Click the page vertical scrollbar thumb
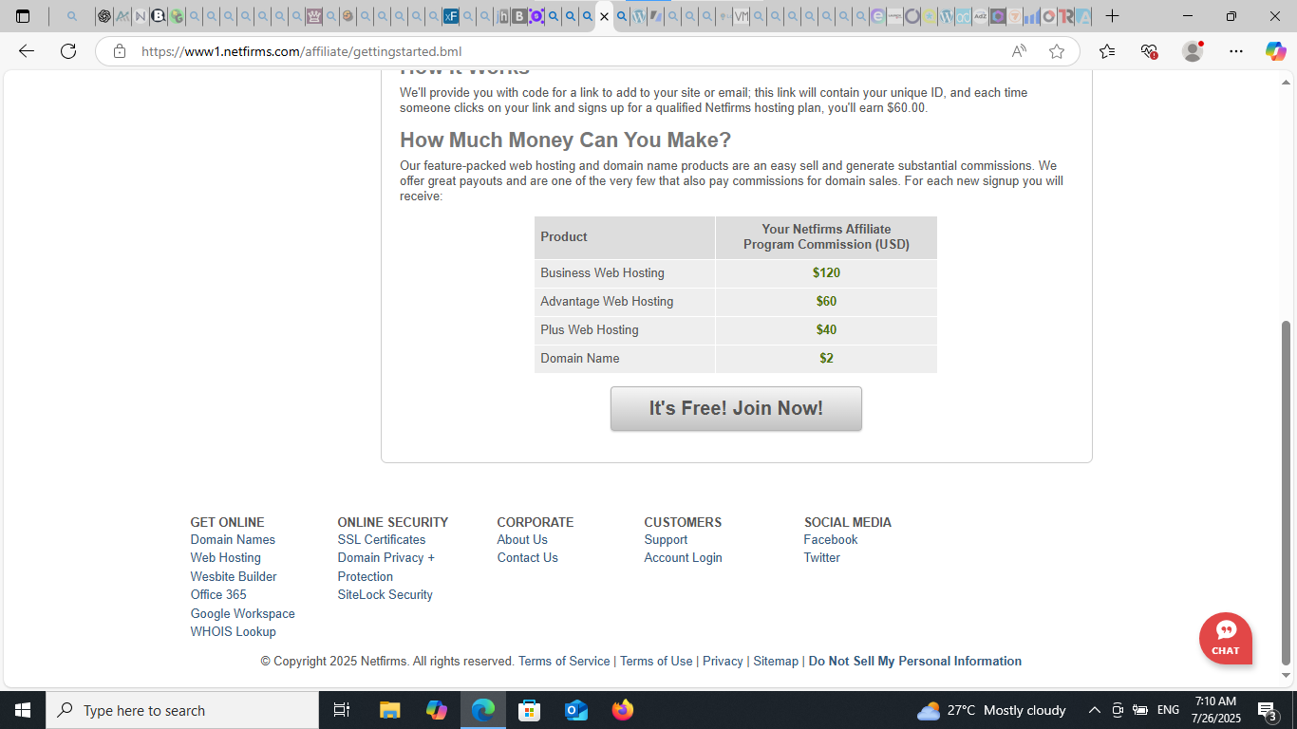The height and width of the screenshot is (729, 1297). (x=1287, y=493)
